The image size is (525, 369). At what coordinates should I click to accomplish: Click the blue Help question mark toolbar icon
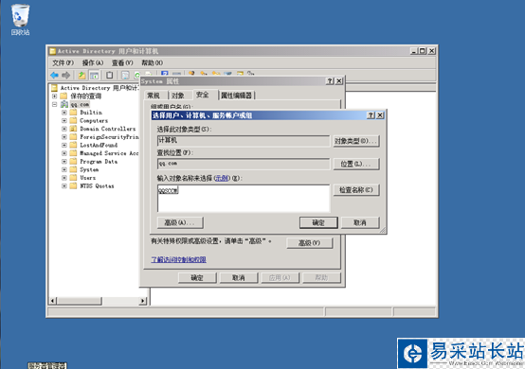(164, 73)
